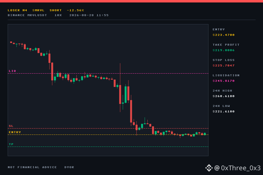Click the TP label on chart
Viewport: 263px width, 175px height.
pyautogui.click(x=11, y=144)
